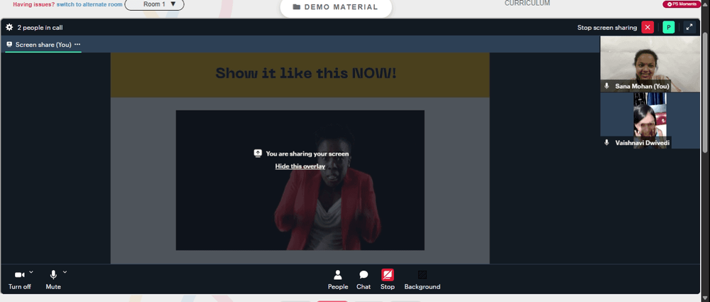
Task: Click the red stop screen sharing X
Action: click(x=648, y=27)
